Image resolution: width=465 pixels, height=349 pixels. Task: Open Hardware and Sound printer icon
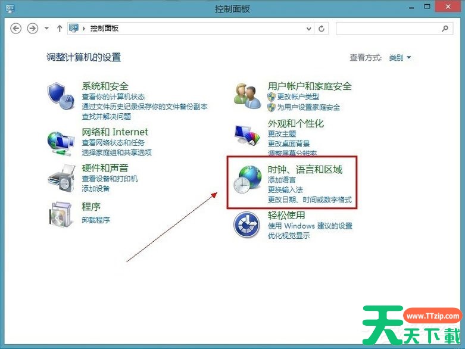(x=62, y=178)
